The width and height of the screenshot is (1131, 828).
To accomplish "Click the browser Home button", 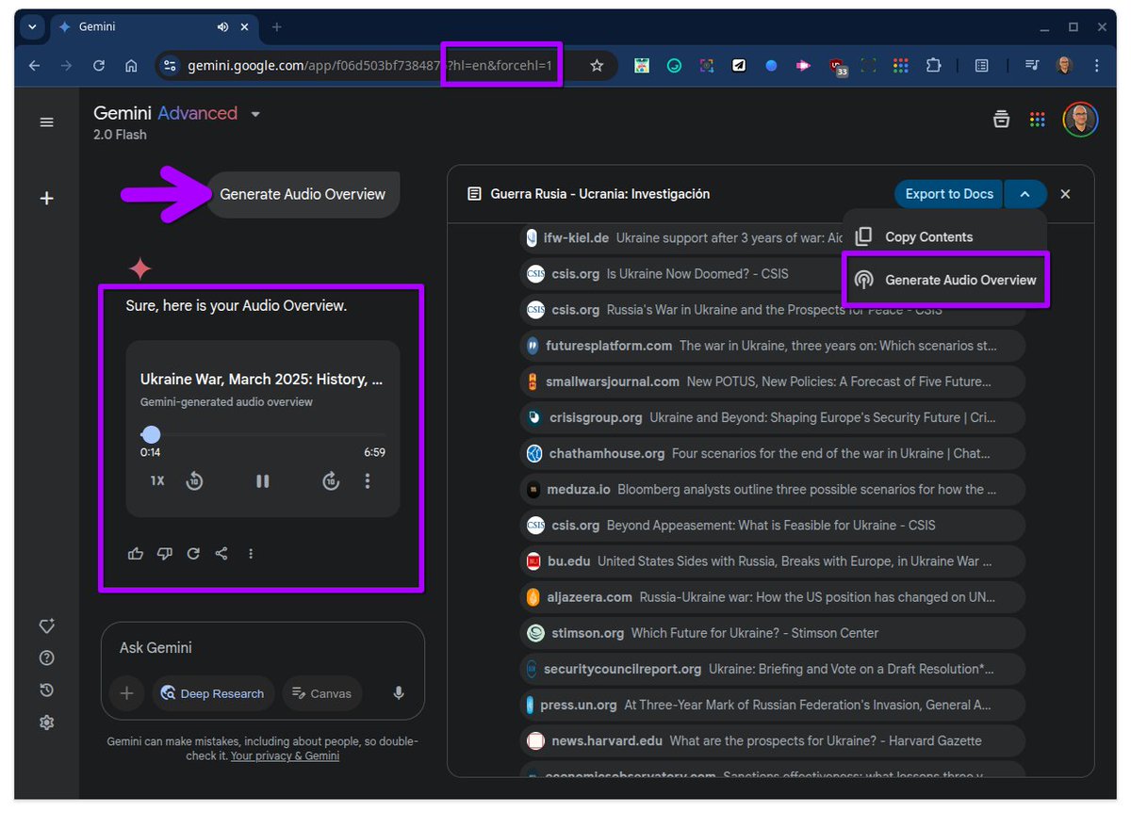I will click(x=131, y=66).
